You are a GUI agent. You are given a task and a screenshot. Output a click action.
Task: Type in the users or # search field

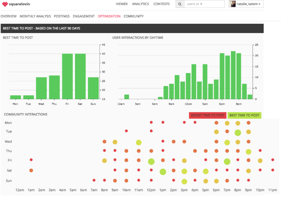pyautogui.click(x=204, y=4)
